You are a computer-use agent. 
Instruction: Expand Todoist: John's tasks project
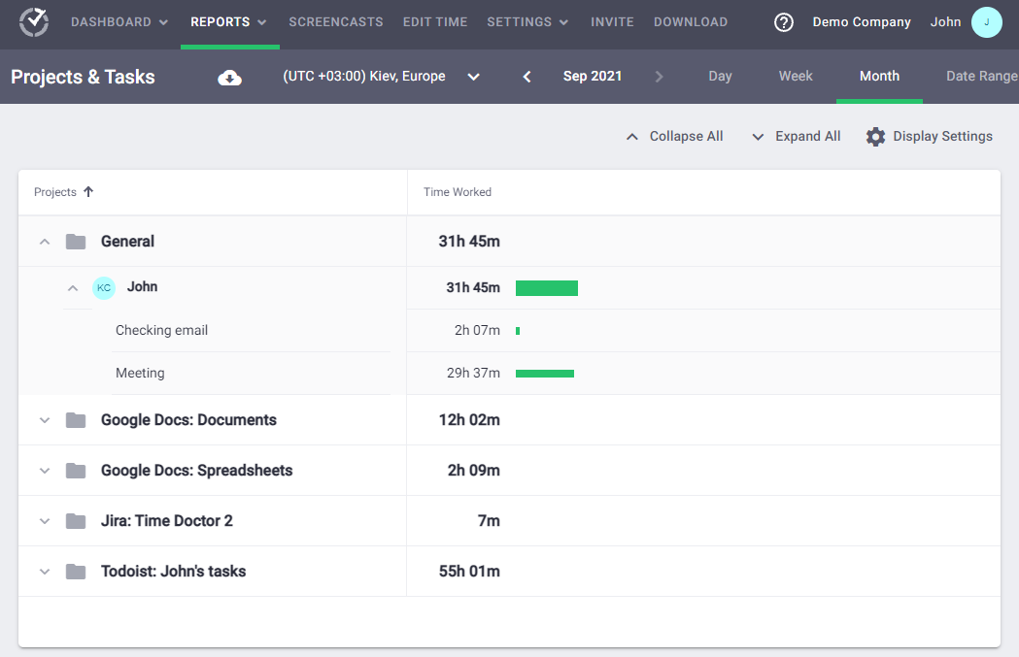point(44,572)
